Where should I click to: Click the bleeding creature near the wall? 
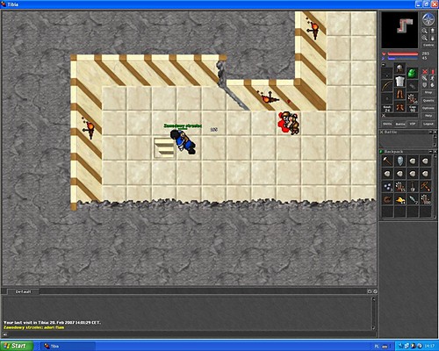coord(289,123)
